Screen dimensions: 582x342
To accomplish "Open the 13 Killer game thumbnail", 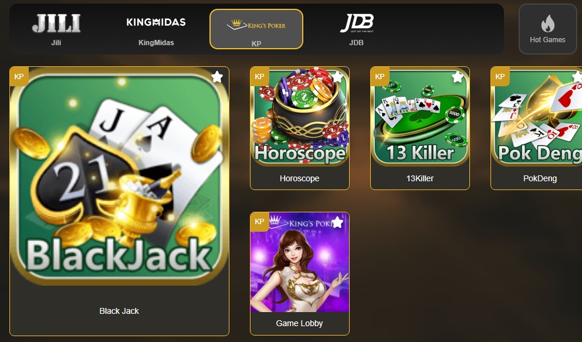I will coord(420,117).
